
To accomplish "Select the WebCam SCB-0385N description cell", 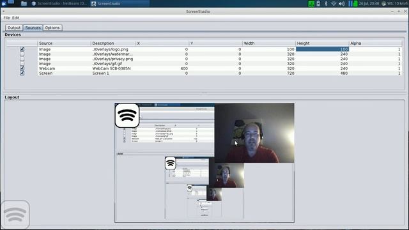I will pos(114,68).
